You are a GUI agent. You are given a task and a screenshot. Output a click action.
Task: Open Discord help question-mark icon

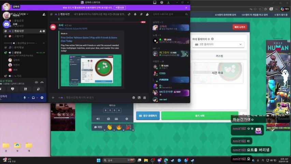point(162,2)
